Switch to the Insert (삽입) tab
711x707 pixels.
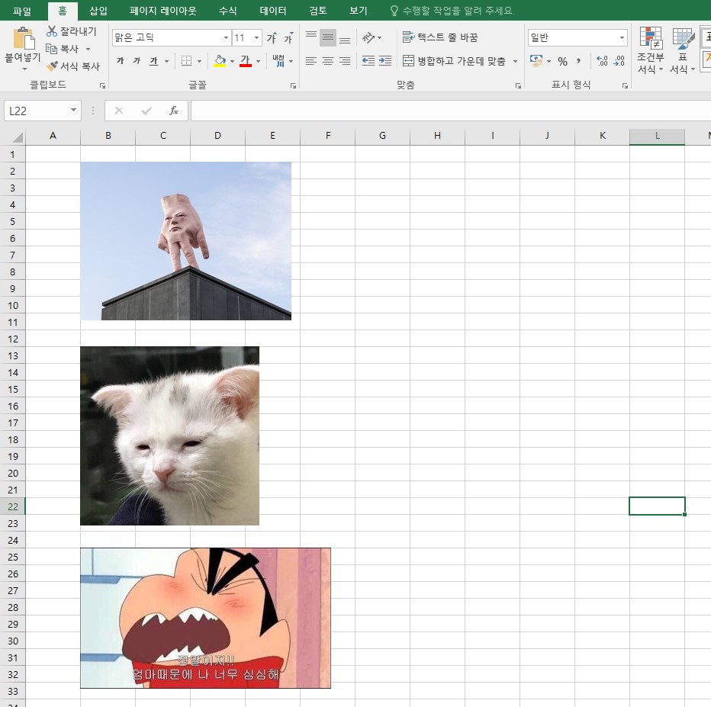point(98,11)
